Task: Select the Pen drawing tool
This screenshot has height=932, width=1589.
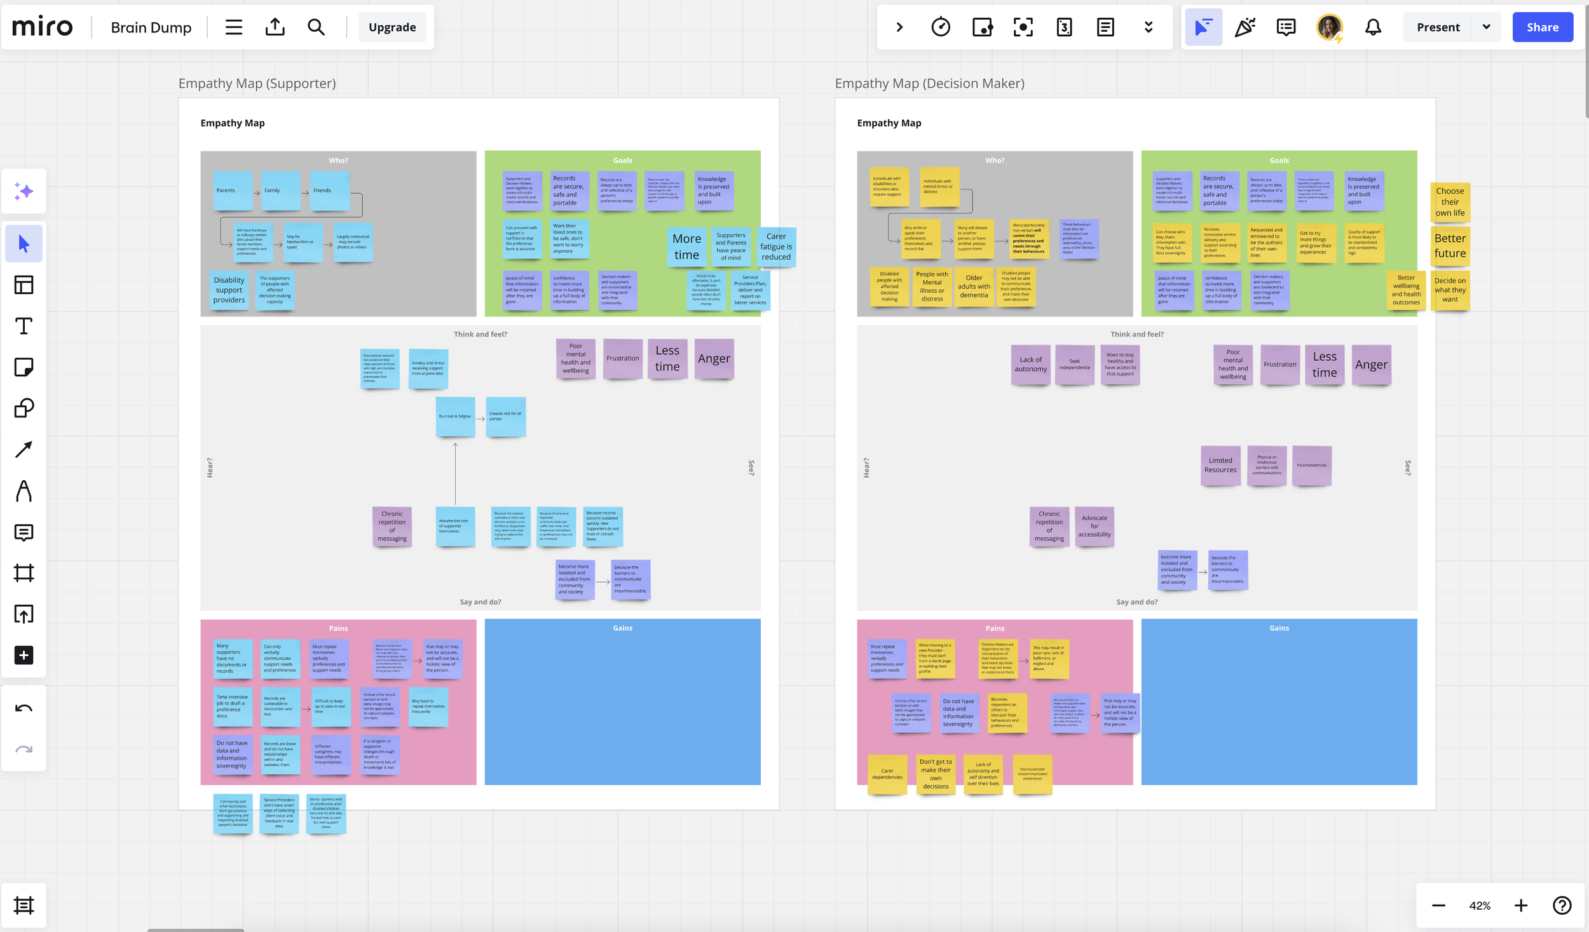Action: click(x=24, y=490)
